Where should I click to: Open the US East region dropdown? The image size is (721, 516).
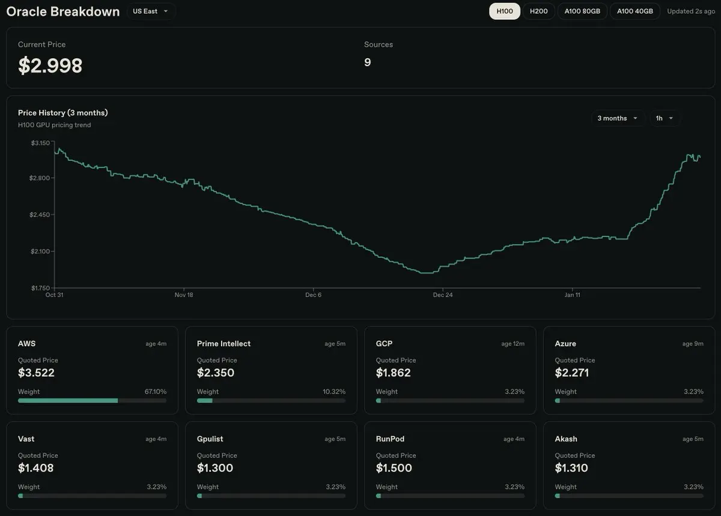coord(151,11)
